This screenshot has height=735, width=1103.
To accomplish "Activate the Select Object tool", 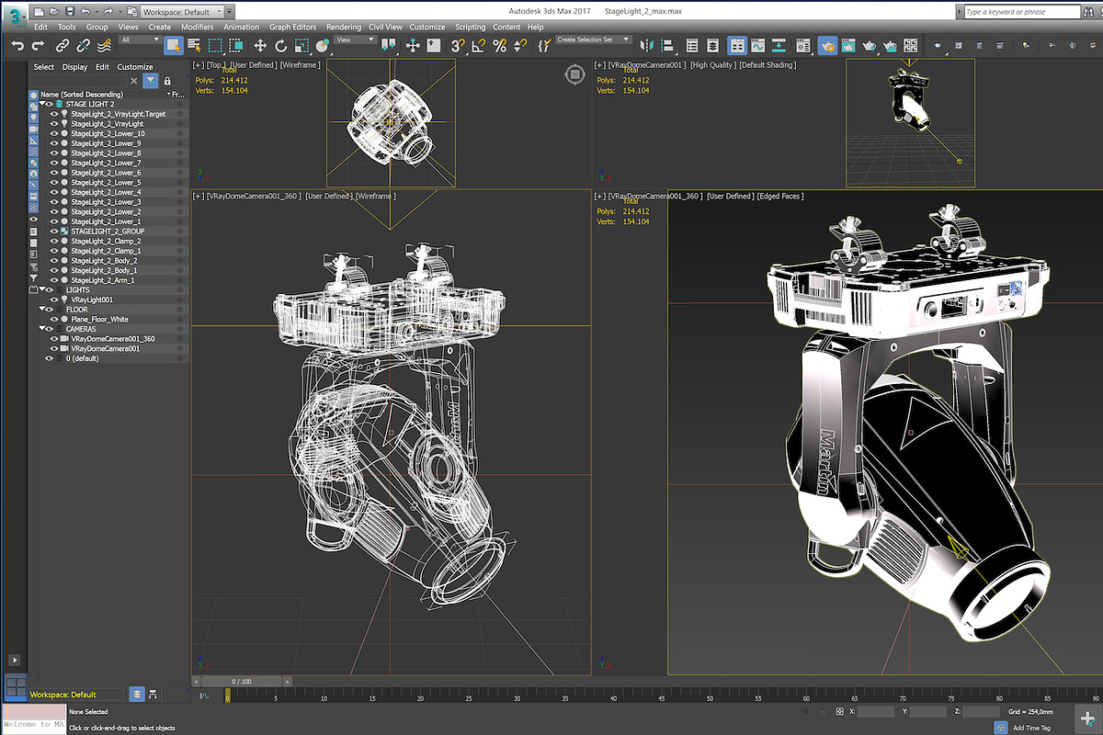I will 174,45.
